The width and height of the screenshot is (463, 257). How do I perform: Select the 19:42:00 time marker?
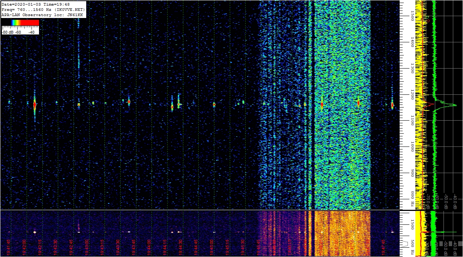pos(24,247)
